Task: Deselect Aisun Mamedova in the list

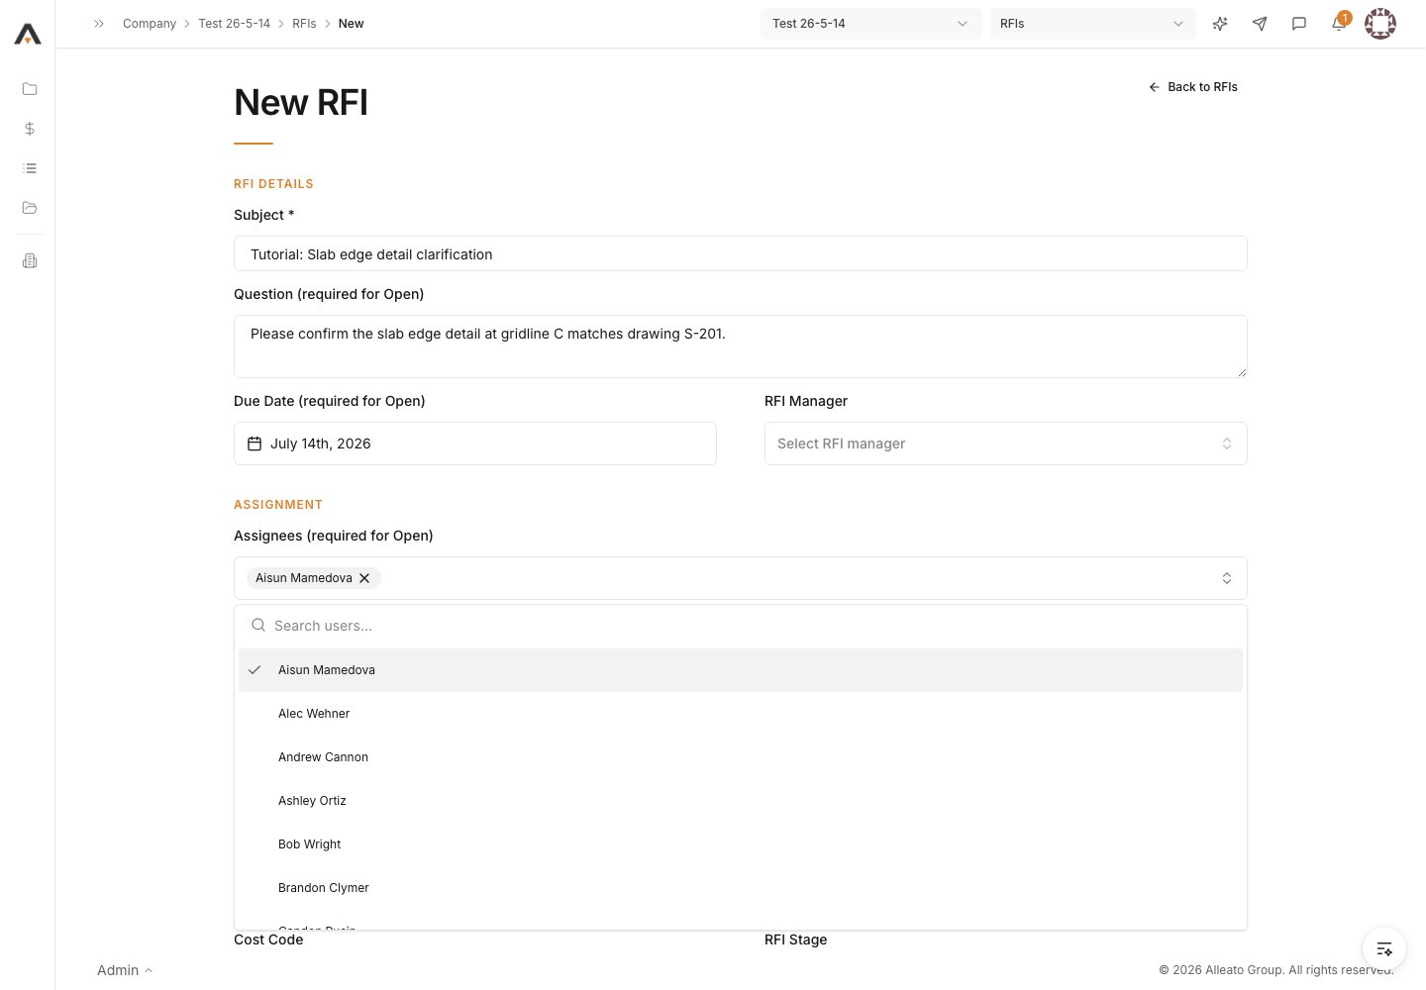Action: click(740, 670)
